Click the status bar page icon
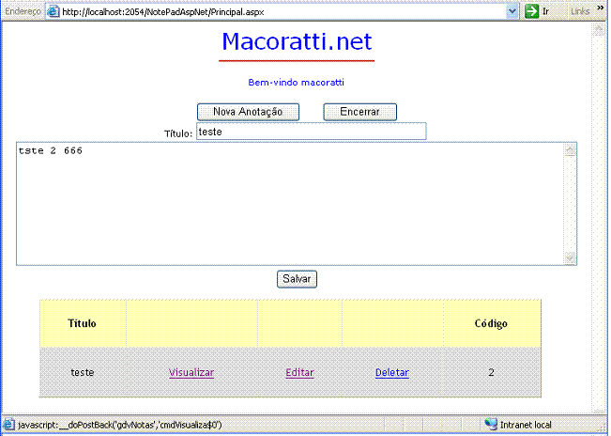This screenshot has width=611, height=436. [8, 425]
